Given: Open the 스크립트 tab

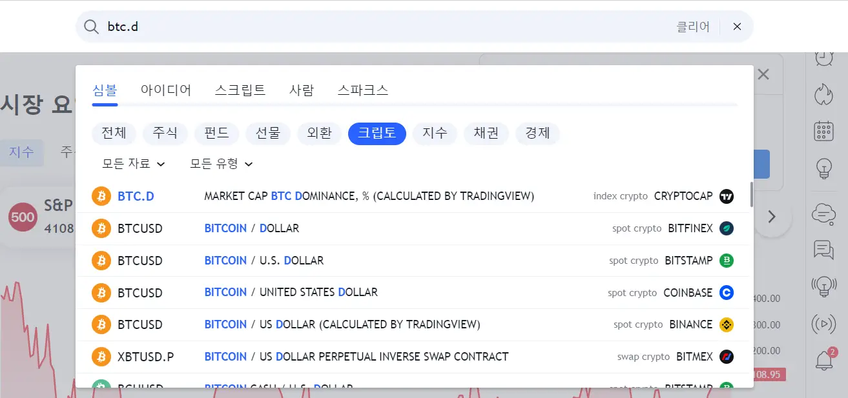Looking at the screenshot, I should pyautogui.click(x=240, y=90).
